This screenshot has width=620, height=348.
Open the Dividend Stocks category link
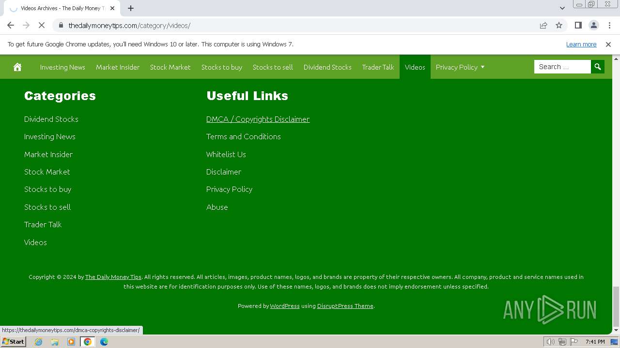point(51,119)
